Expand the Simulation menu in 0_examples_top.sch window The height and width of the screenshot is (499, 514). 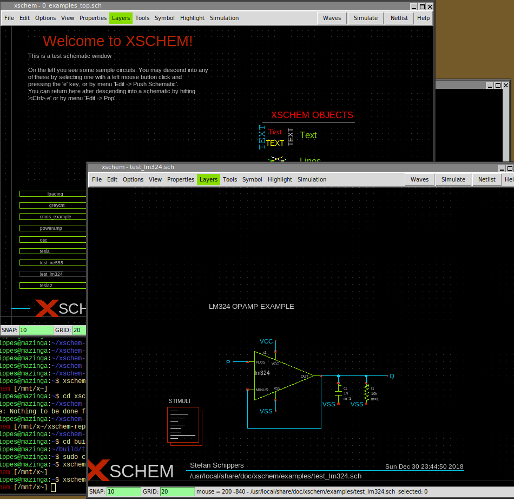tap(224, 18)
